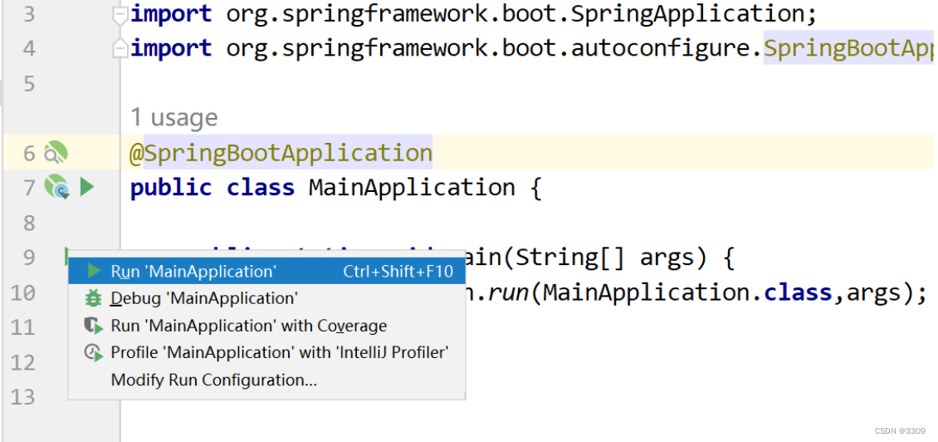Select Run 'MainApplication' with Coverage
Viewport: 938px width, 442px height.
pyautogui.click(x=266, y=326)
